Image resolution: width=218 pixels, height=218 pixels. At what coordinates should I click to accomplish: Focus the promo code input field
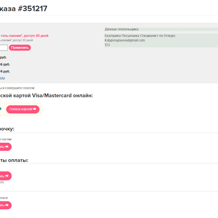4,47
